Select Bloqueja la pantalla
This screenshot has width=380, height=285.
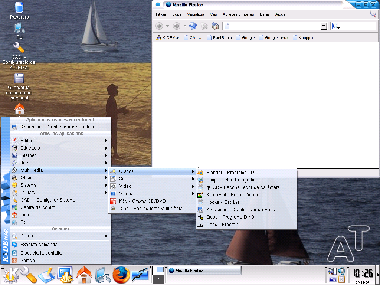click(41, 253)
